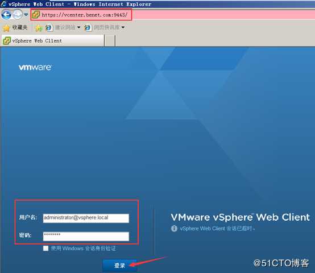Open the Favorites (收藏夹) star button
The width and height of the screenshot is (315, 273).
(15, 27)
